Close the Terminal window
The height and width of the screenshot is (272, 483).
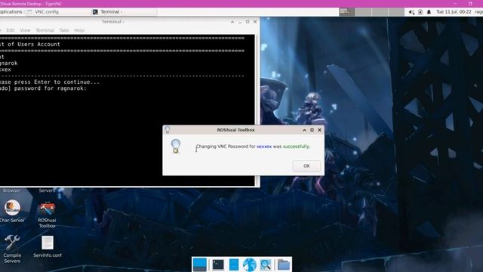(x=255, y=22)
